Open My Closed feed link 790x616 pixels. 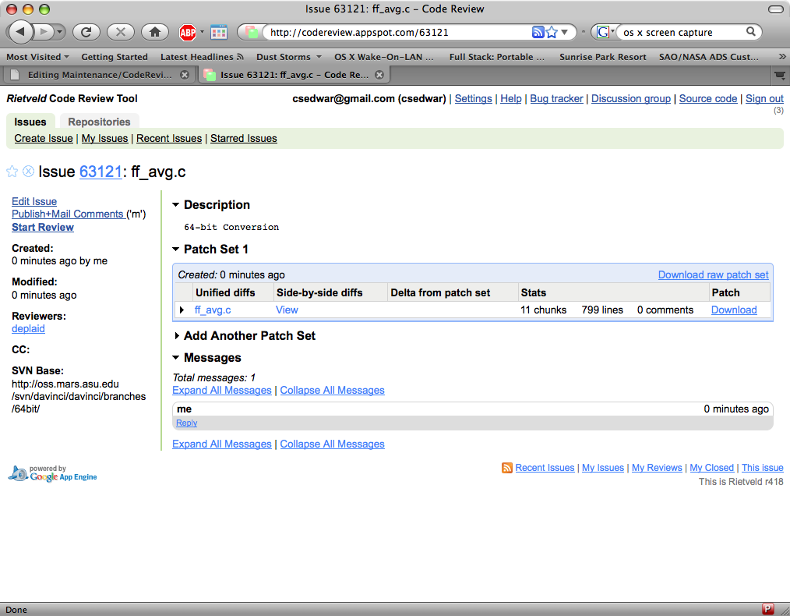[711, 468]
